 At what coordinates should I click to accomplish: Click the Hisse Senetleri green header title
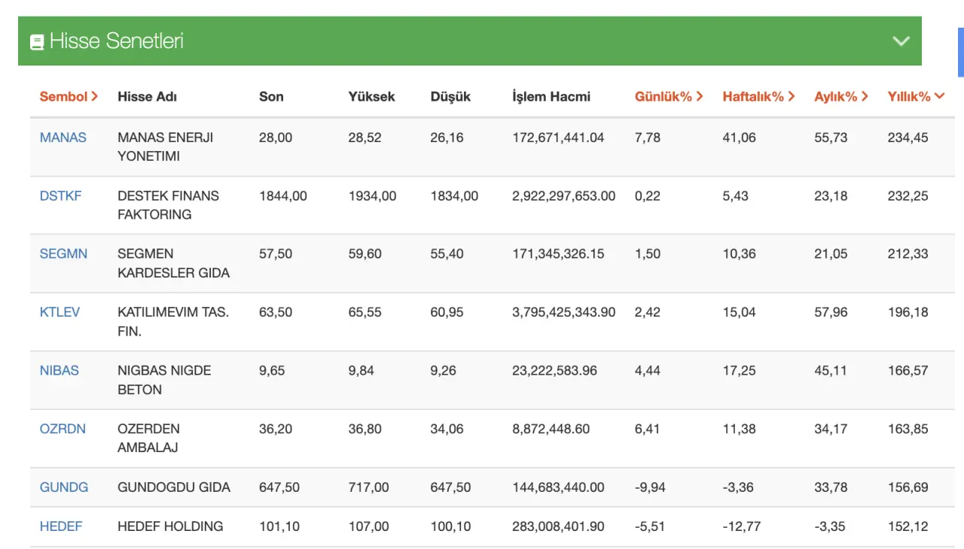tap(117, 41)
